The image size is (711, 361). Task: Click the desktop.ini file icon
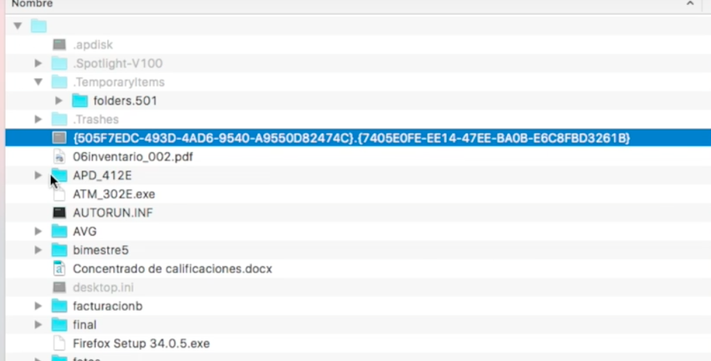[x=59, y=287]
